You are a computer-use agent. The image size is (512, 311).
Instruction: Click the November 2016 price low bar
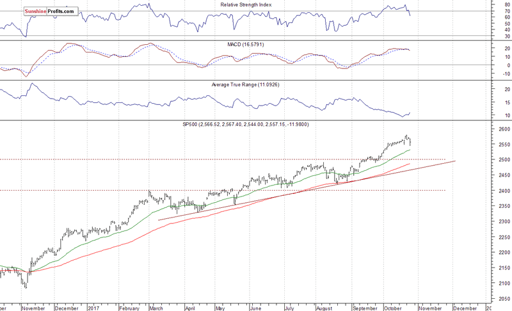[x=26, y=284]
